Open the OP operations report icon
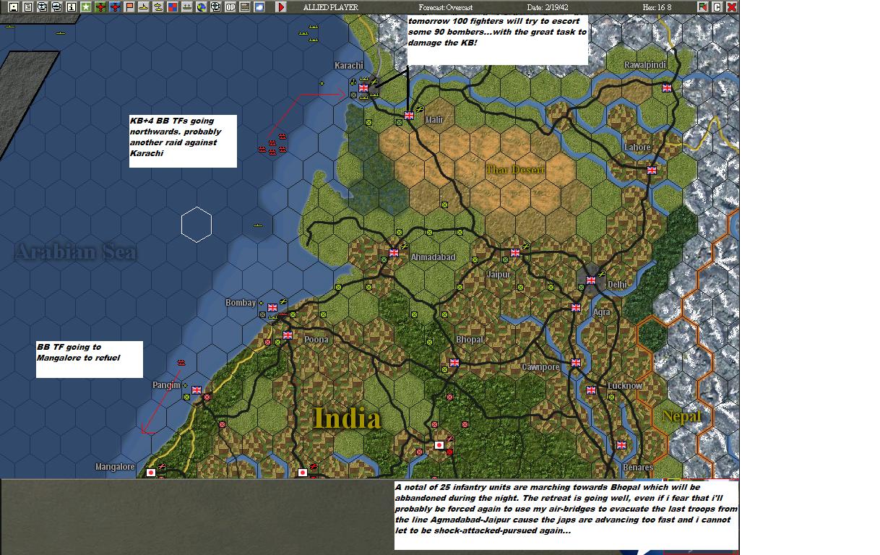 [x=230, y=7]
